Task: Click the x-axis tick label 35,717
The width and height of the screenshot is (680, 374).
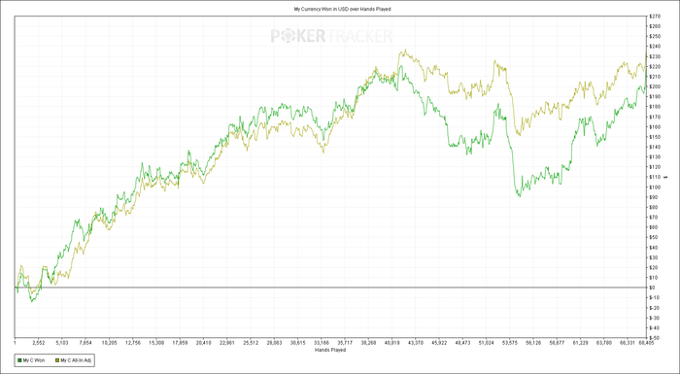Action: [x=345, y=343]
